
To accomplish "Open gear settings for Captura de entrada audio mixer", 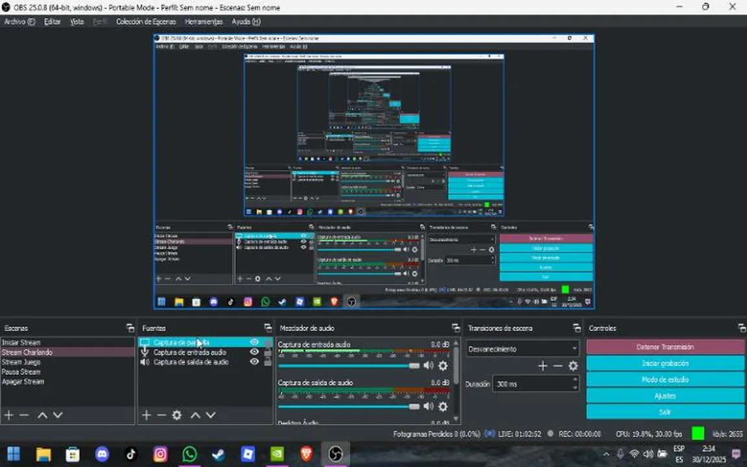I will [443, 366].
